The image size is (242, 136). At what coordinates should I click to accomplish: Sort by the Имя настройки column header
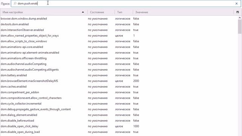(44, 12)
